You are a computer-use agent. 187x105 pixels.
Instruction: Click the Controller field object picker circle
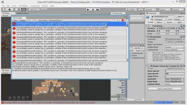pyautogui.click(x=184, y=39)
